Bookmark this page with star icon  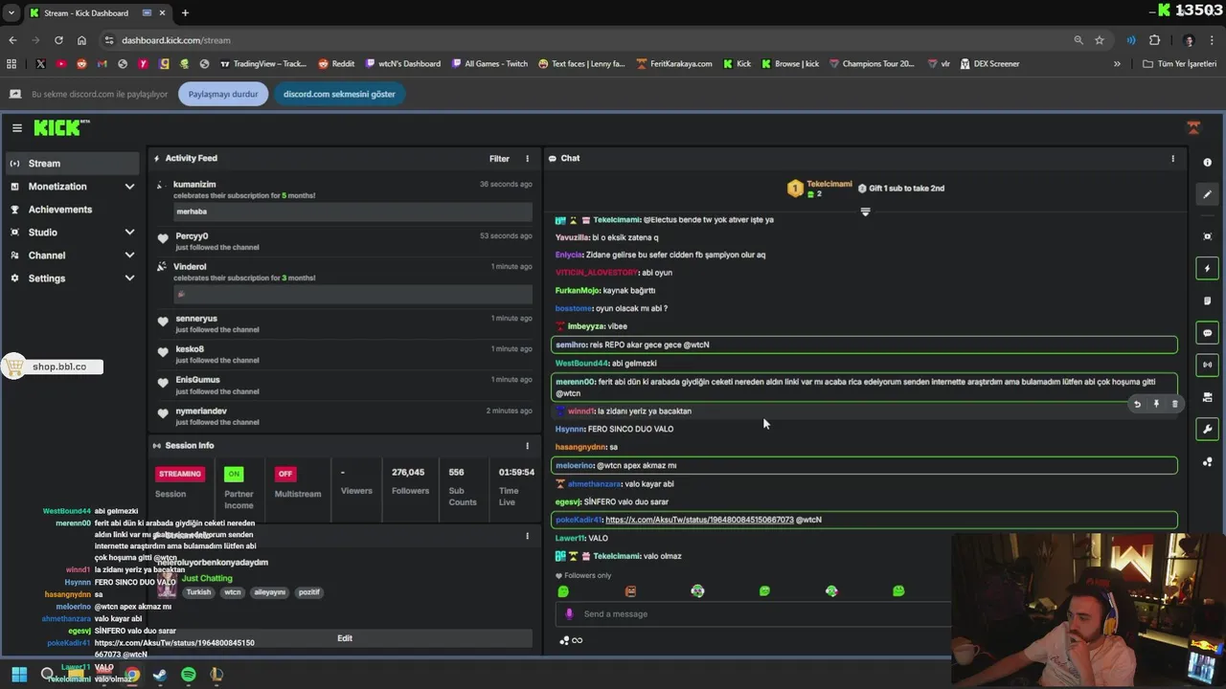tap(1100, 40)
